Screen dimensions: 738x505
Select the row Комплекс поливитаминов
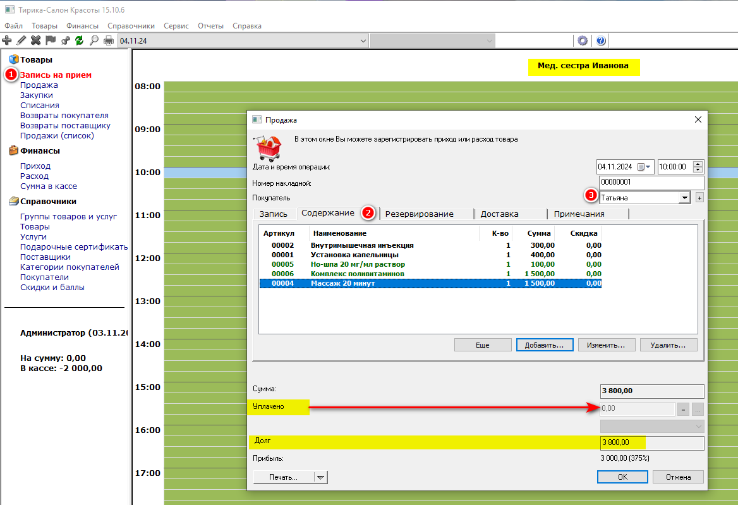430,274
